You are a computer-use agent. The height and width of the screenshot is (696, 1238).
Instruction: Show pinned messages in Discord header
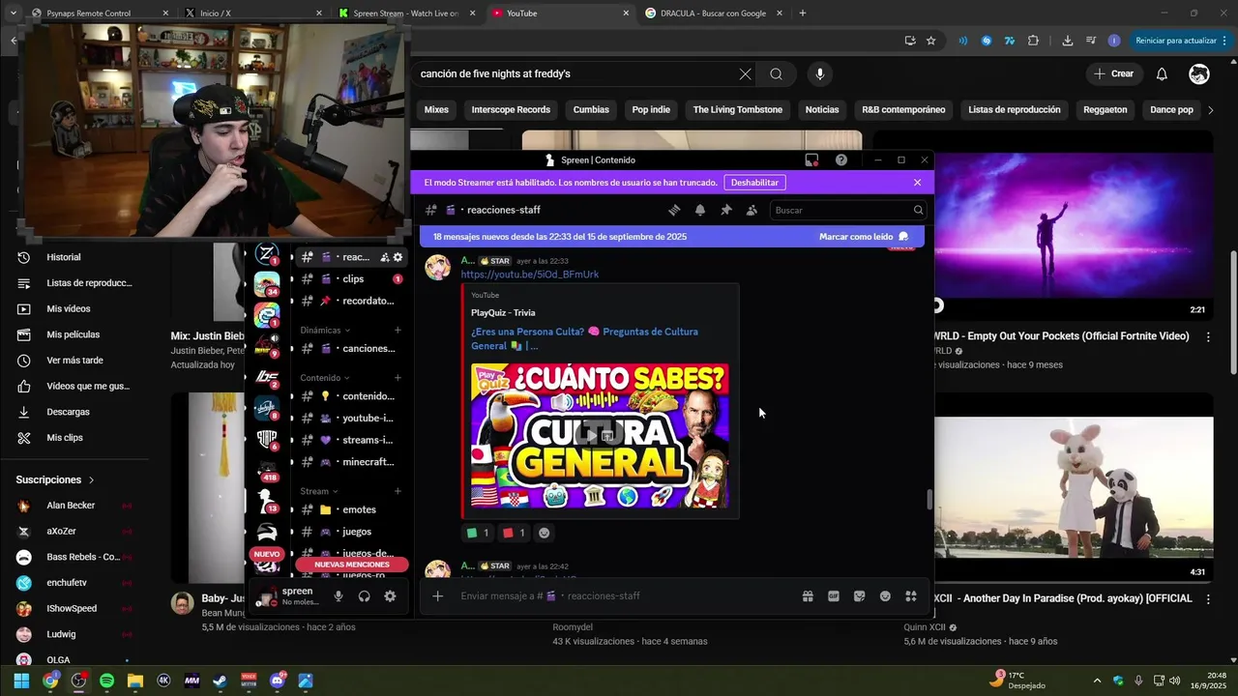(725, 210)
